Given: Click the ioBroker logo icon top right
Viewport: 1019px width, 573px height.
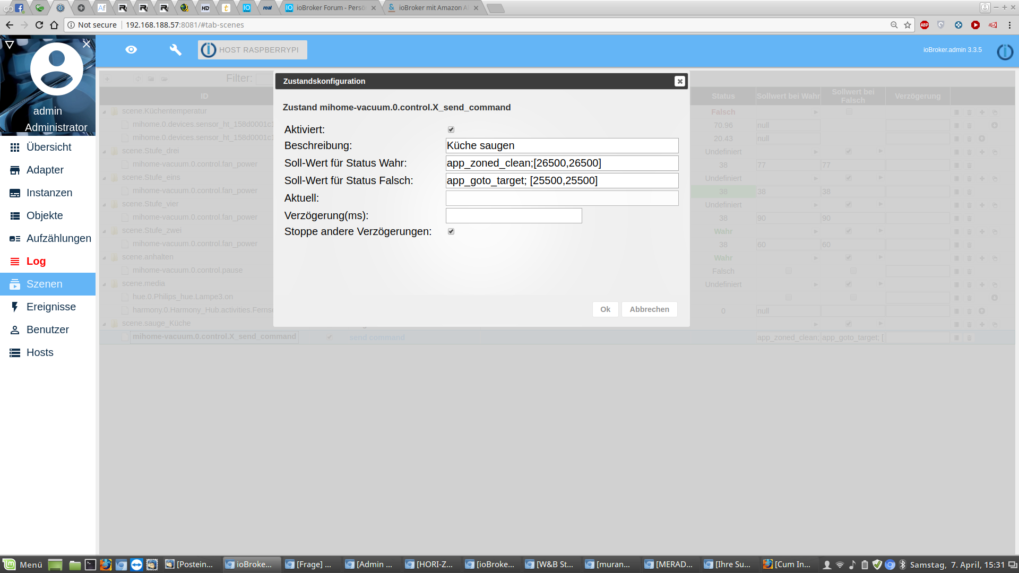Looking at the screenshot, I should tap(1005, 51).
